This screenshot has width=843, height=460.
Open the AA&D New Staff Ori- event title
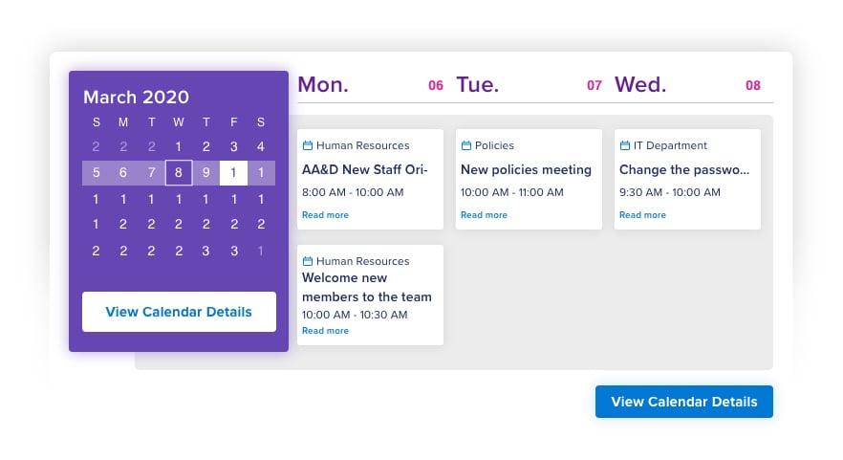coord(364,169)
